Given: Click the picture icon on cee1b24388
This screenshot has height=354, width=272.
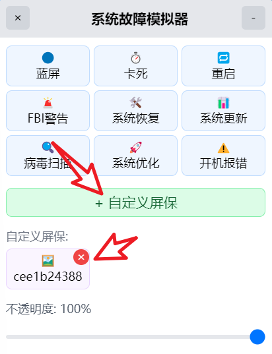Looking at the screenshot, I should 48,261.
